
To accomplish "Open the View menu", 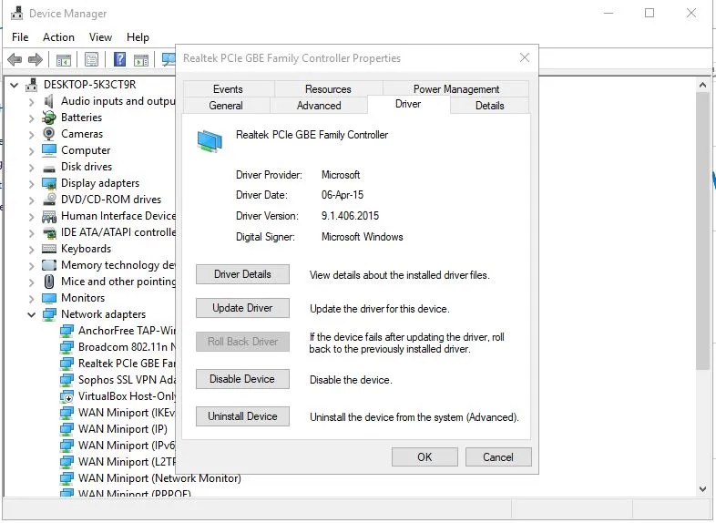I will pos(100,37).
